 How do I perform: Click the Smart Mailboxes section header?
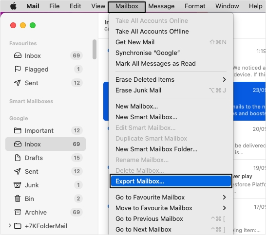pos(31,101)
